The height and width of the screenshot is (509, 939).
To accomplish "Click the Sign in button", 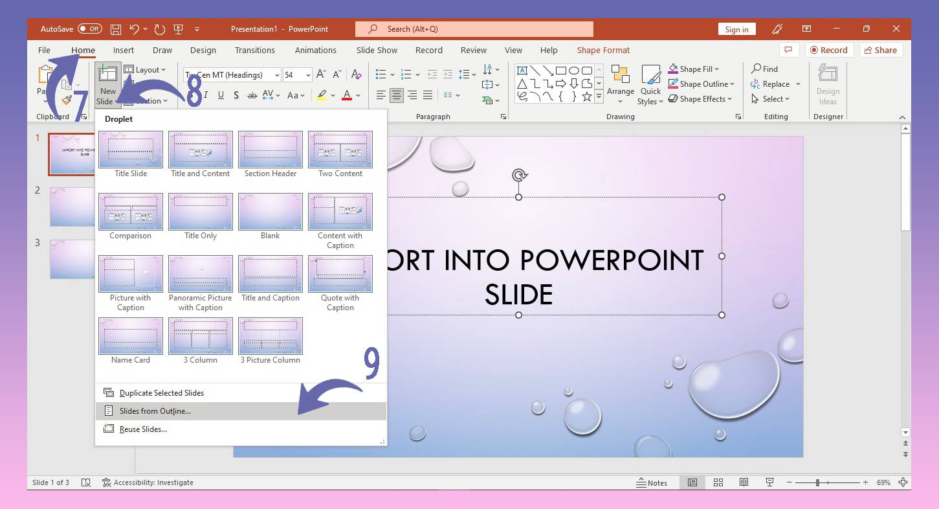I will (x=736, y=29).
